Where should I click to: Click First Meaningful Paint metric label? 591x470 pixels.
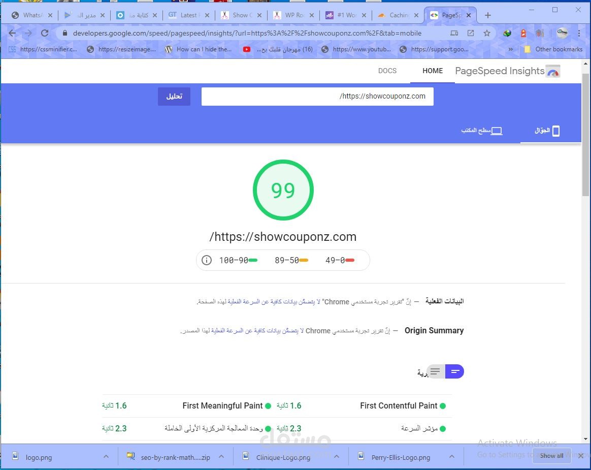click(x=222, y=406)
